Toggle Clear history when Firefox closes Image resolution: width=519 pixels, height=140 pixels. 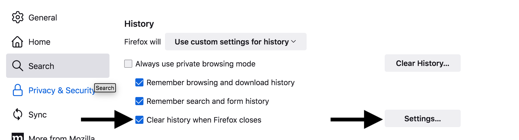click(139, 120)
